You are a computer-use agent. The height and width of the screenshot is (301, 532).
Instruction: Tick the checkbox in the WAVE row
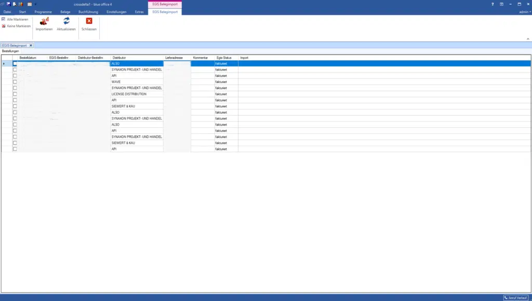(x=15, y=81)
